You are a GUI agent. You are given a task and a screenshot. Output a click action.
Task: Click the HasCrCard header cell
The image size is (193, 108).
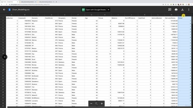145,18
